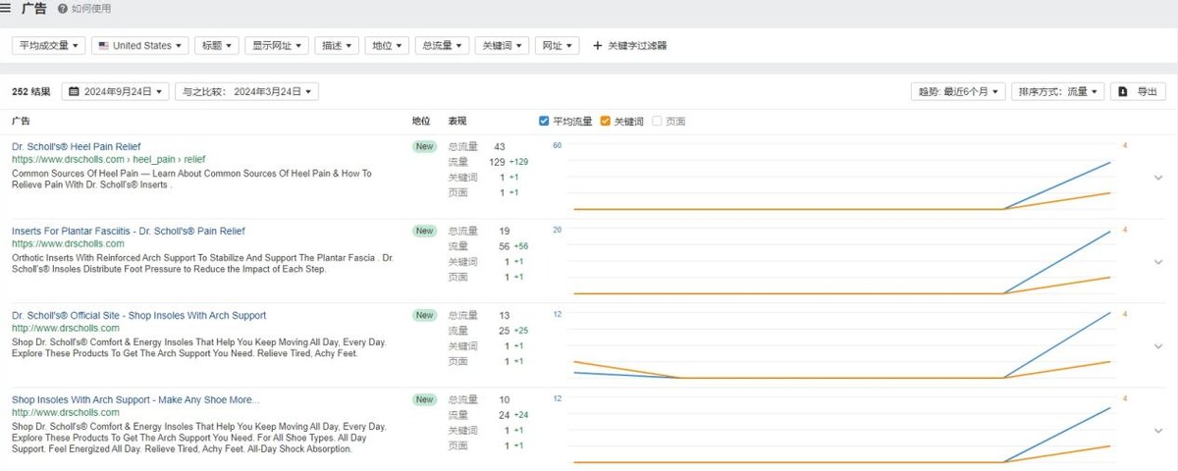
Task: Open the 2024年9月24日 date picker
Action: (116, 91)
